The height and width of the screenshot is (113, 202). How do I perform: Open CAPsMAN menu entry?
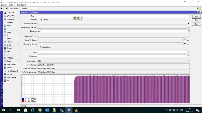coord(10,16)
